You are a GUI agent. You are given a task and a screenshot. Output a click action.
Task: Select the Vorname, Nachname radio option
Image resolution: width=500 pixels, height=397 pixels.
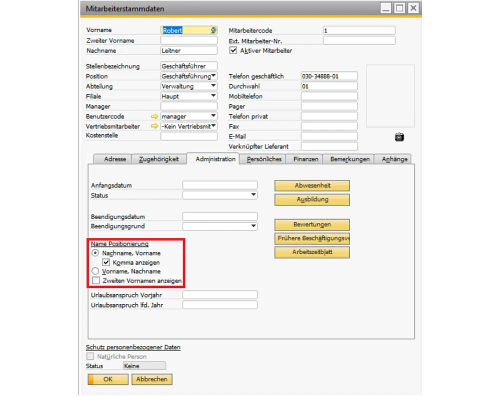95,271
